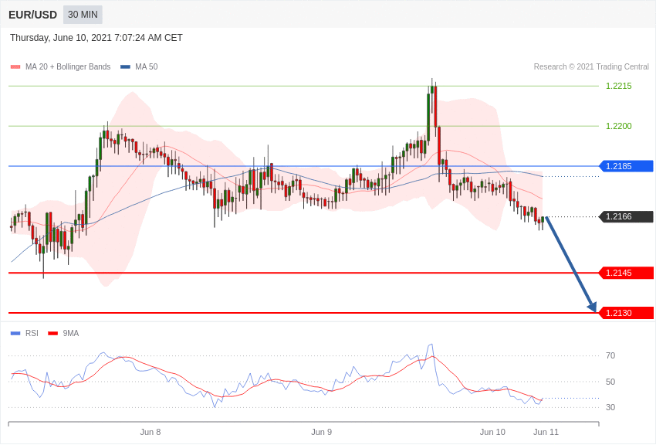
Task: Click the red 1.2130 support price tag
Action: click(627, 313)
